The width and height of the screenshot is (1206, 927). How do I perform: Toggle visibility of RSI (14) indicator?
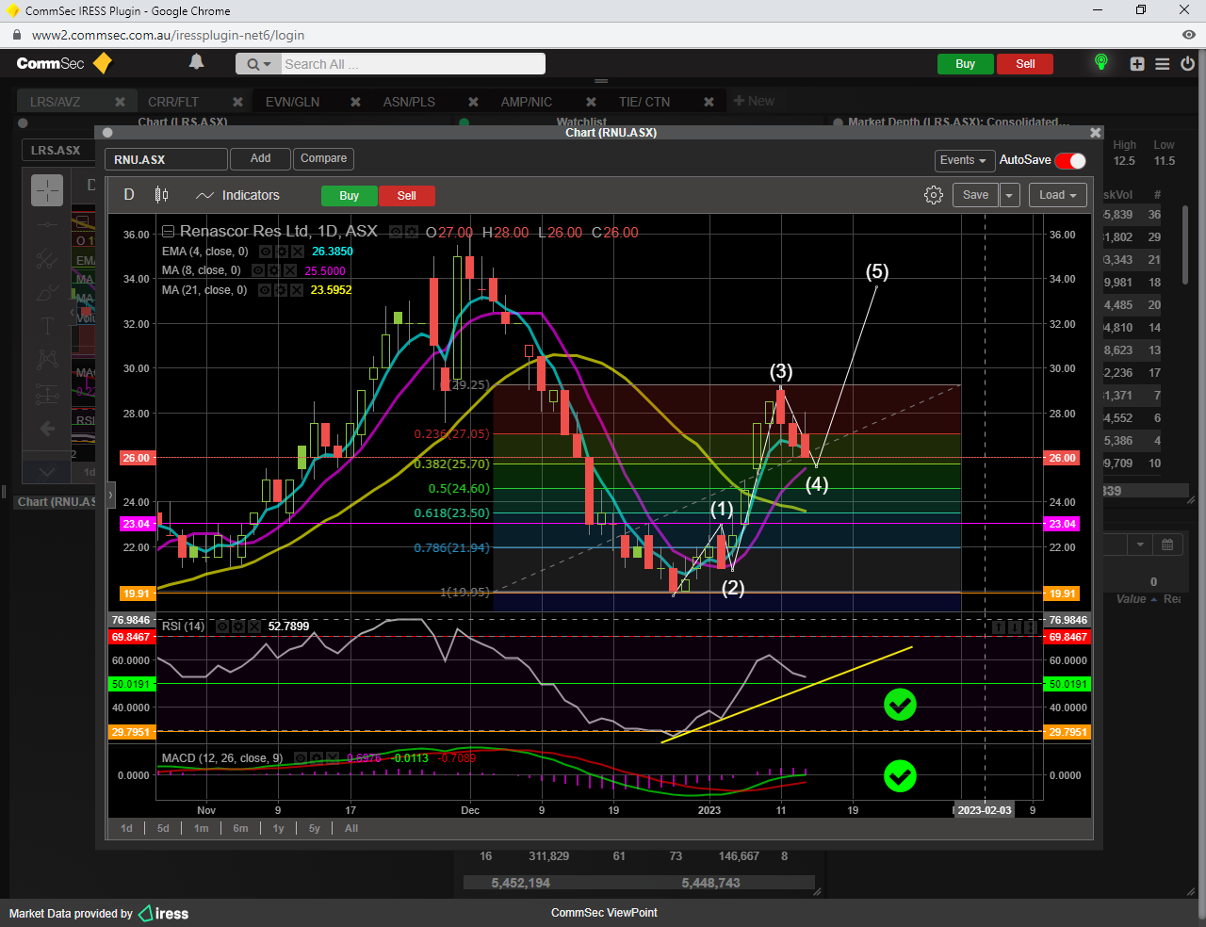point(222,626)
